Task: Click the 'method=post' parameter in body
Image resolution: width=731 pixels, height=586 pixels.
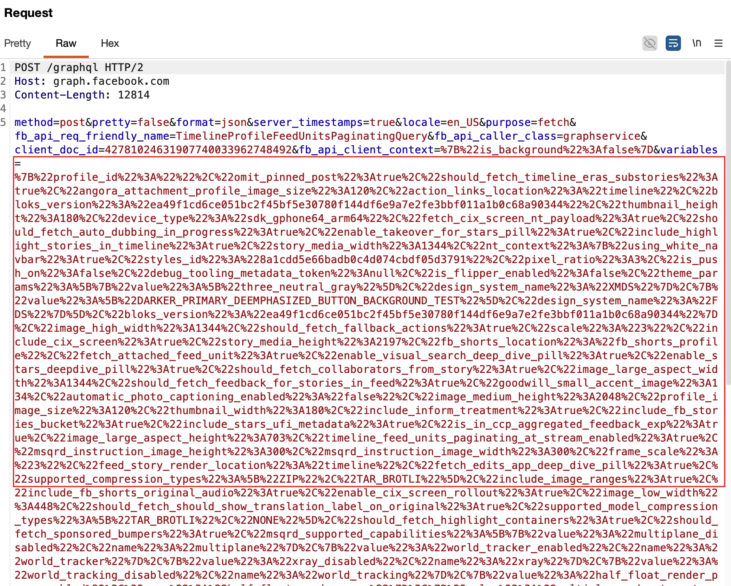Action: tap(50, 122)
